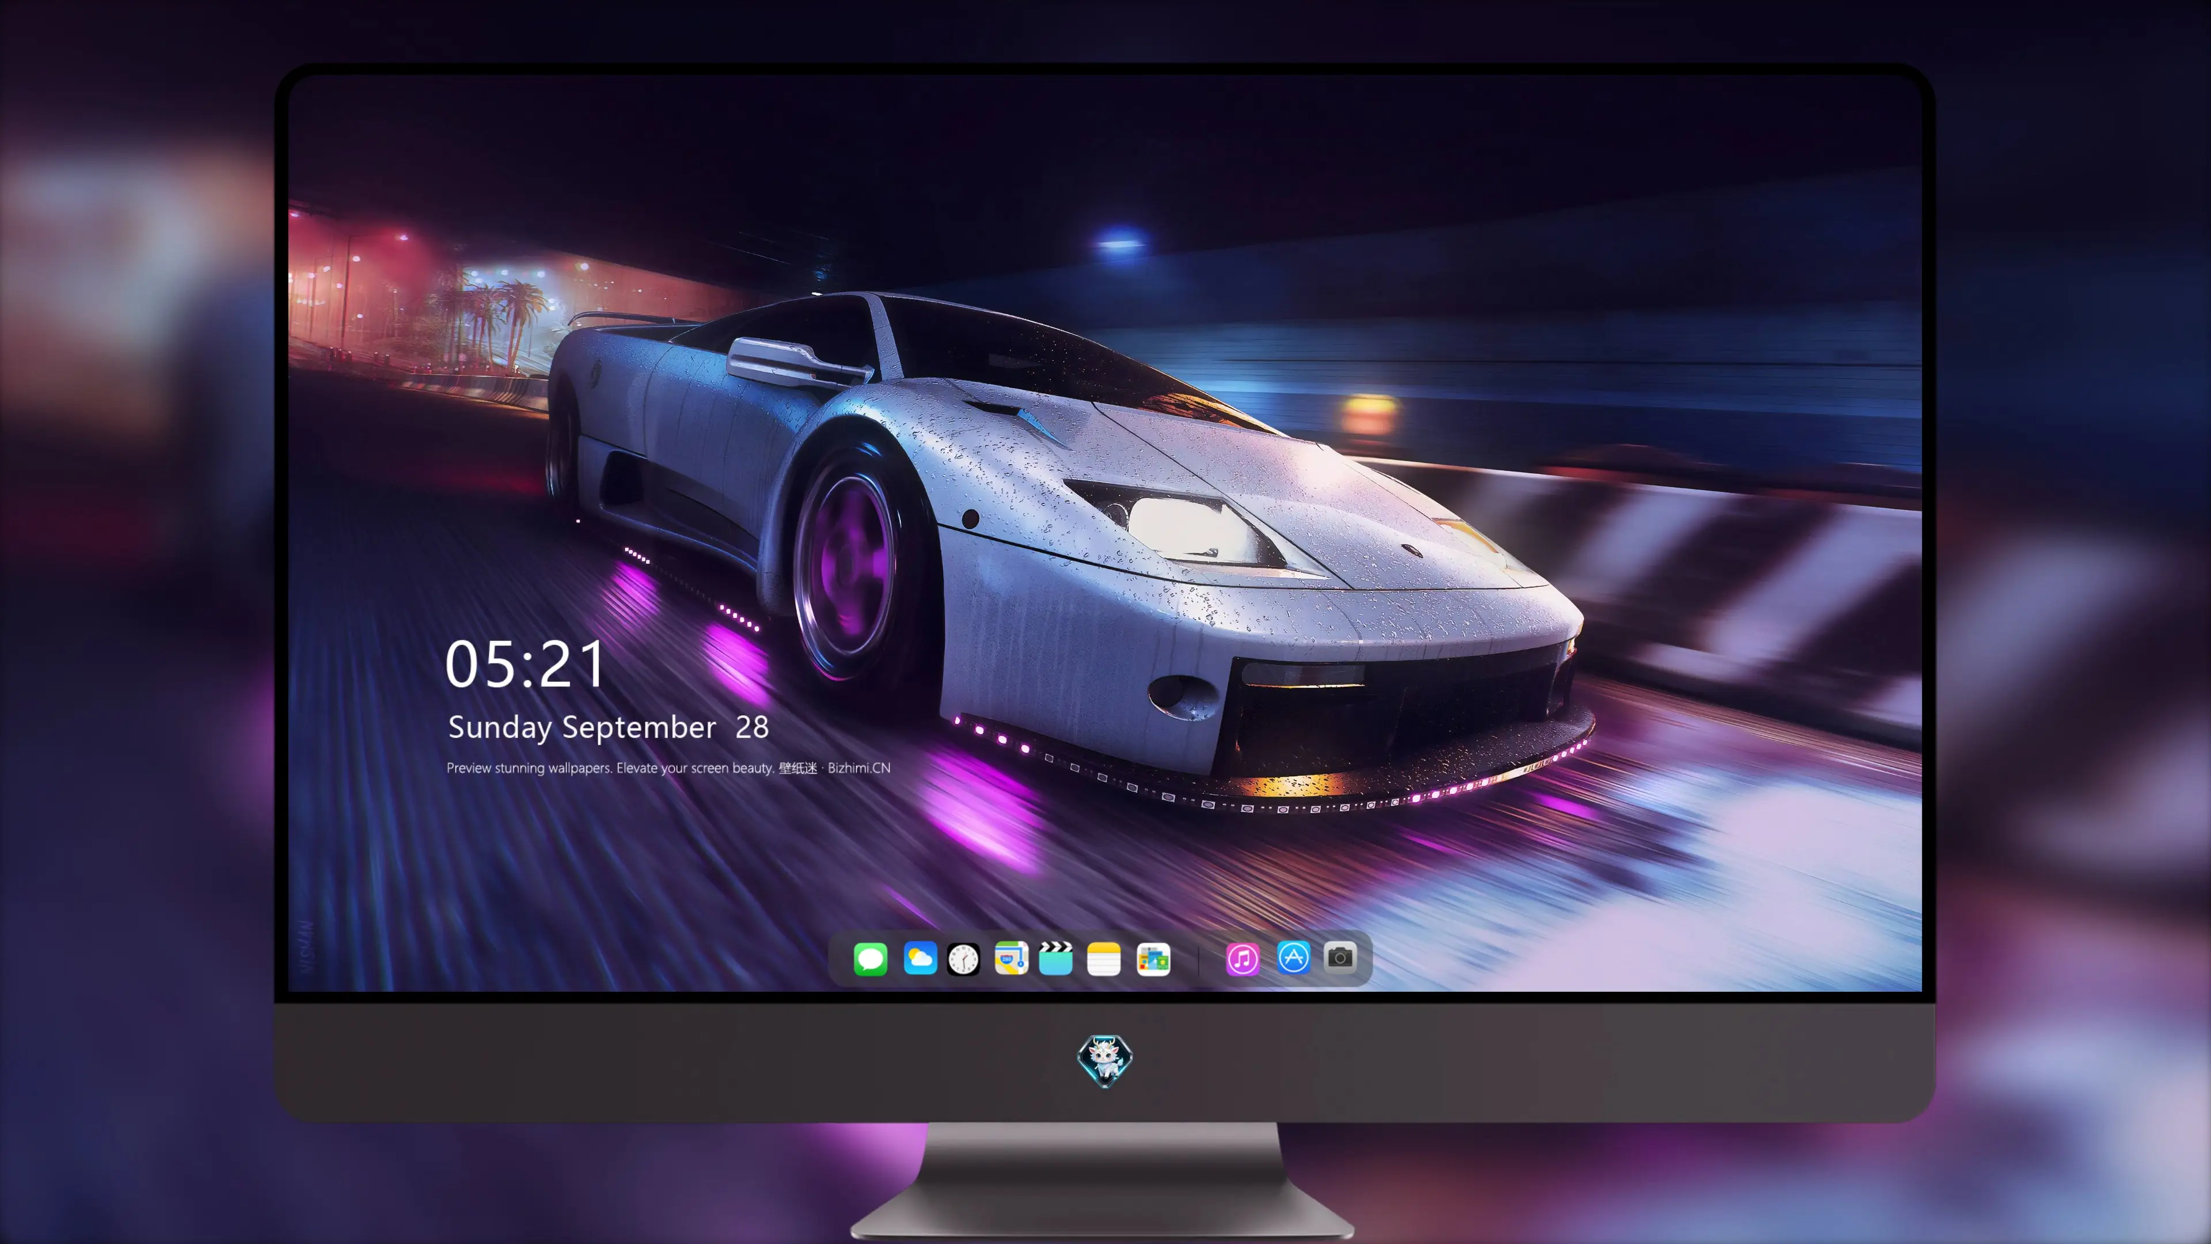
Task: Open the Passbook cards app in the dock
Action: coord(1153,959)
